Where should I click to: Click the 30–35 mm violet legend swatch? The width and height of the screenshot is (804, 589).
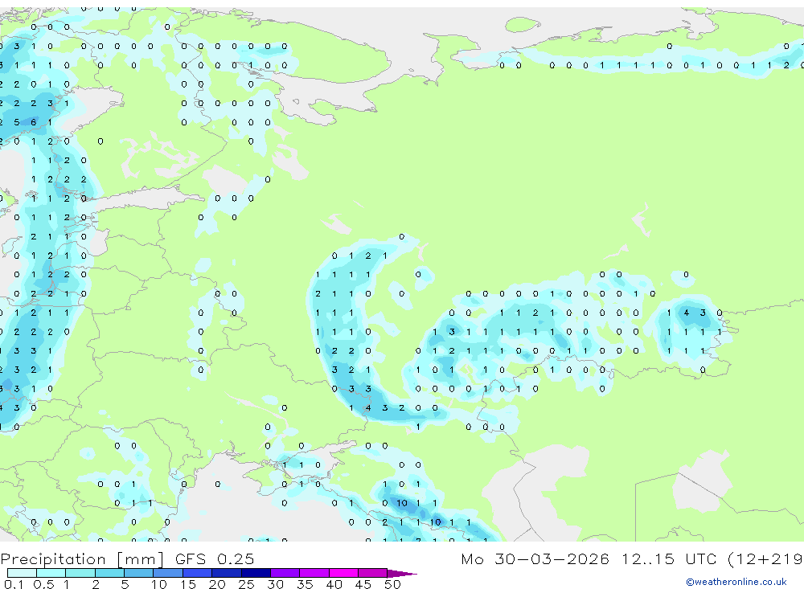[285, 573]
